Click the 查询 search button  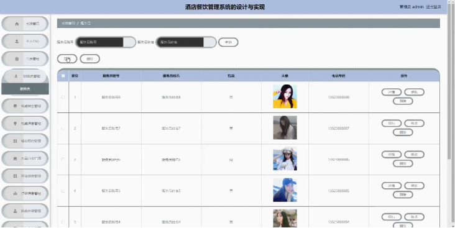coord(228,42)
